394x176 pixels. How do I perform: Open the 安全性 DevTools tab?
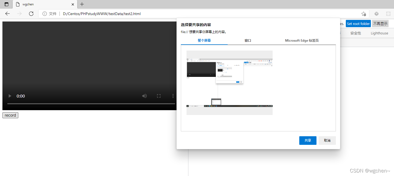click(356, 33)
